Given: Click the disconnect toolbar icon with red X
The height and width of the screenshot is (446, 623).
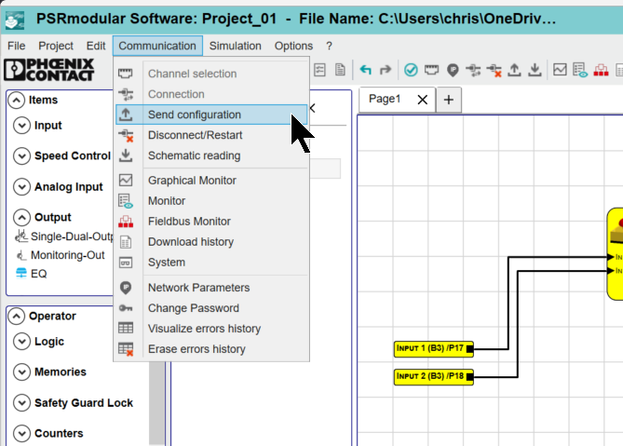Looking at the screenshot, I should tap(494, 70).
